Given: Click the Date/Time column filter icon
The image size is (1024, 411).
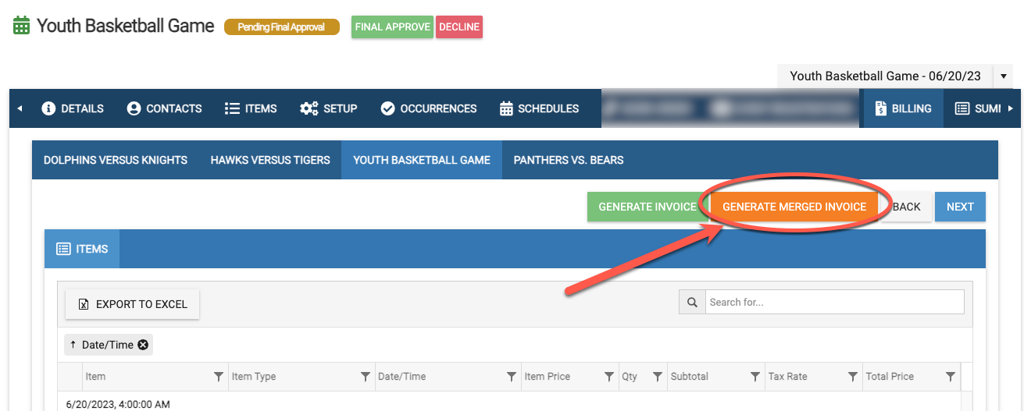Looking at the screenshot, I should (x=511, y=377).
